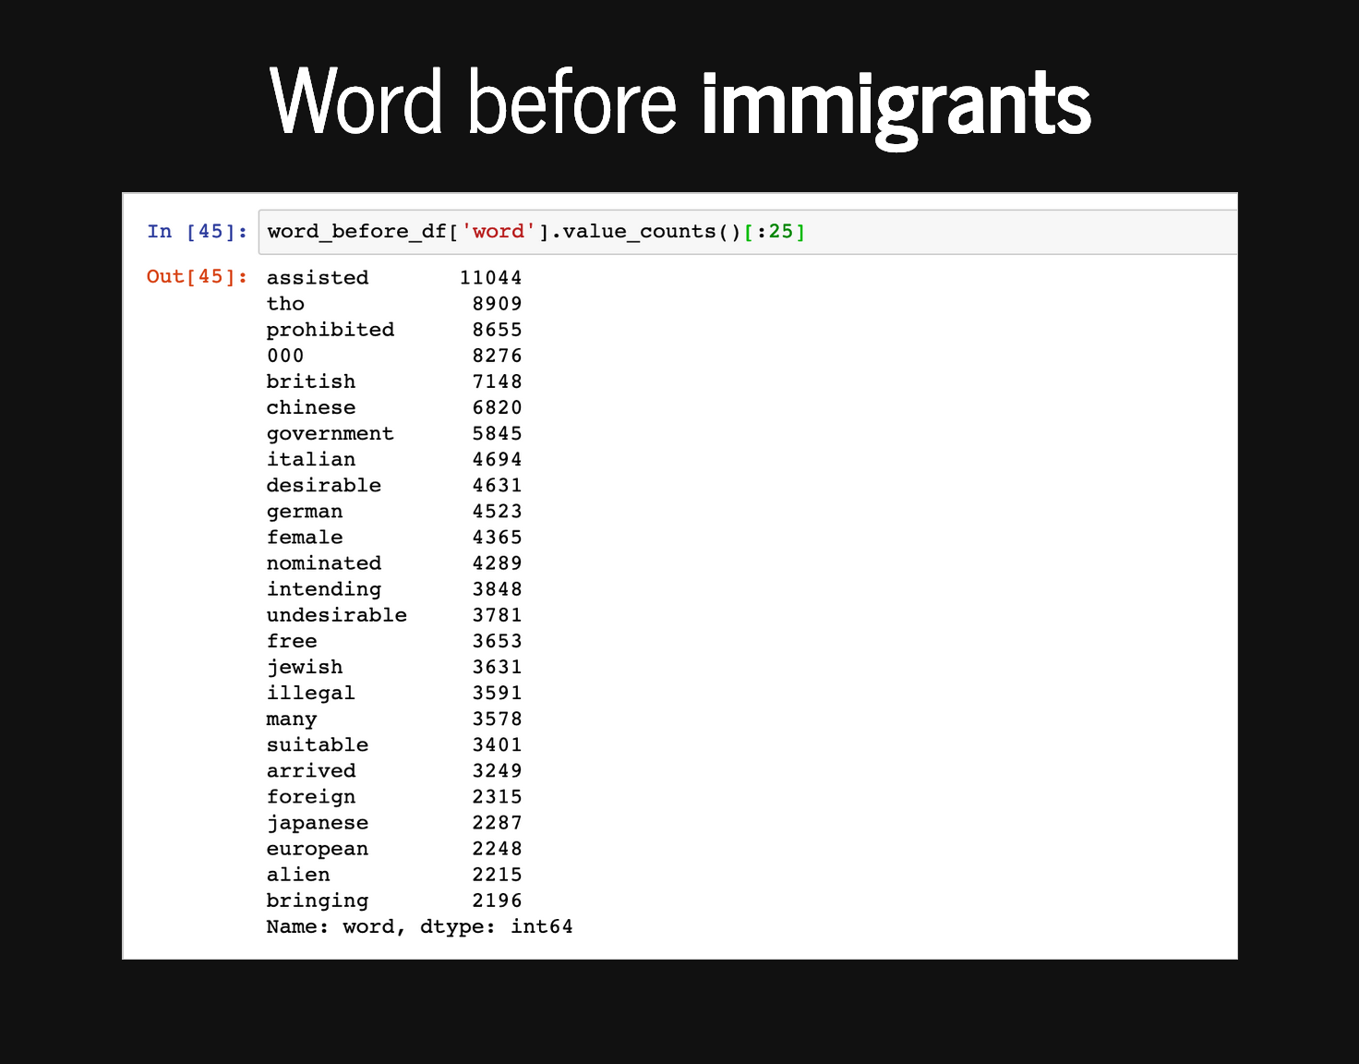The image size is (1359, 1064).
Task: Click the count 6820
Action: (x=498, y=407)
